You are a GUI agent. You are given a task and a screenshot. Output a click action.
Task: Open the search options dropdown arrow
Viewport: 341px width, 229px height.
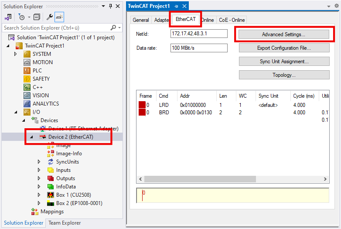coord(119,27)
